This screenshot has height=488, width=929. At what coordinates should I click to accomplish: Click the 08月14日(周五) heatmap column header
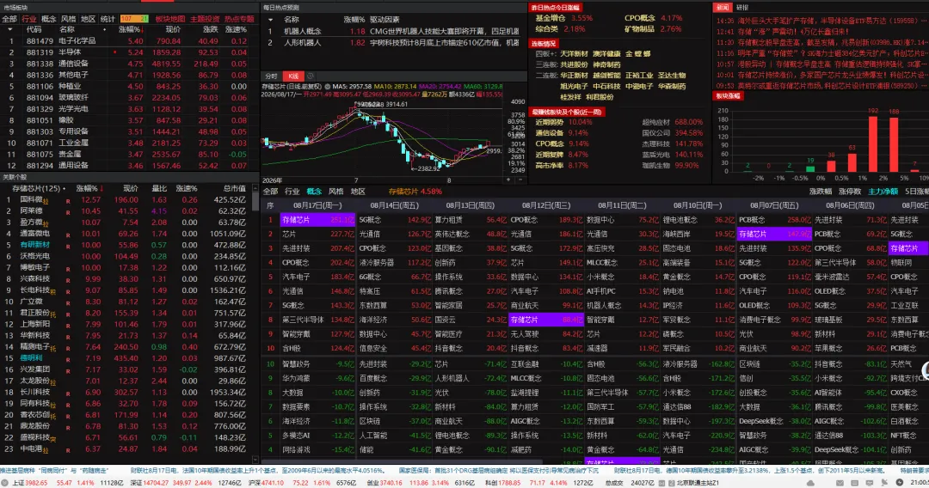393,205
